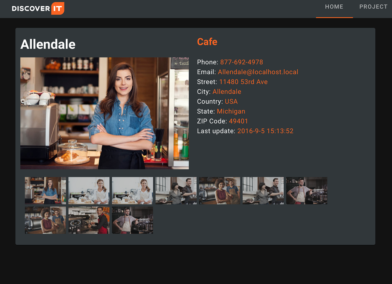Select first thumbnail of woman in denim shirt

point(45,191)
